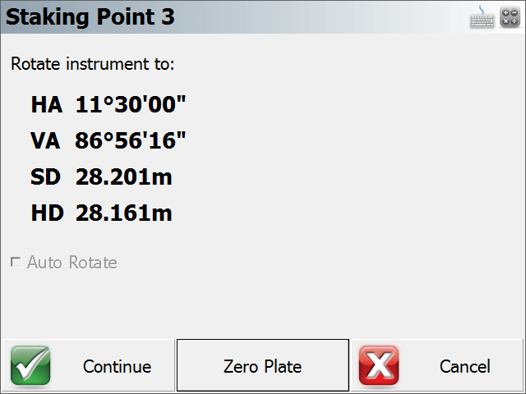526x394 pixels.
Task: Click the HD label
Action: pyautogui.click(x=48, y=213)
